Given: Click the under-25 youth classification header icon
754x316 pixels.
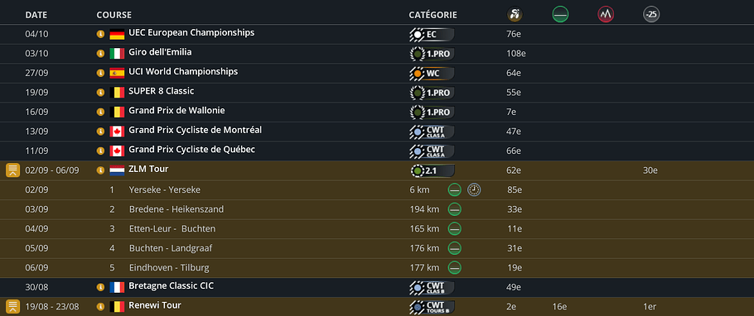Looking at the screenshot, I should point(651,14).
